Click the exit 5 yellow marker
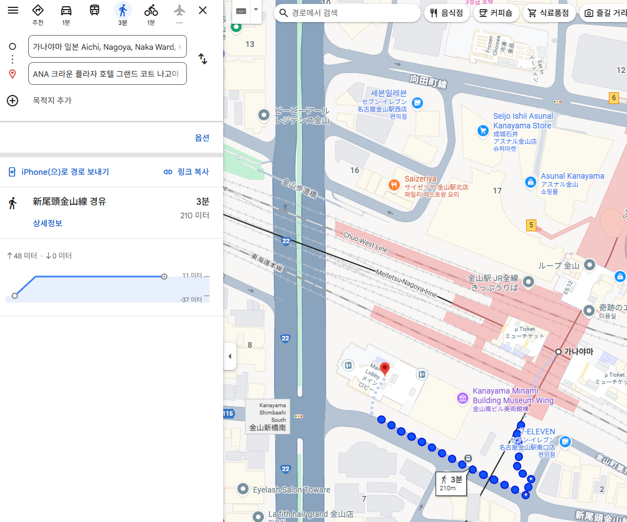 pyautogui.click(x=531, y=225)
